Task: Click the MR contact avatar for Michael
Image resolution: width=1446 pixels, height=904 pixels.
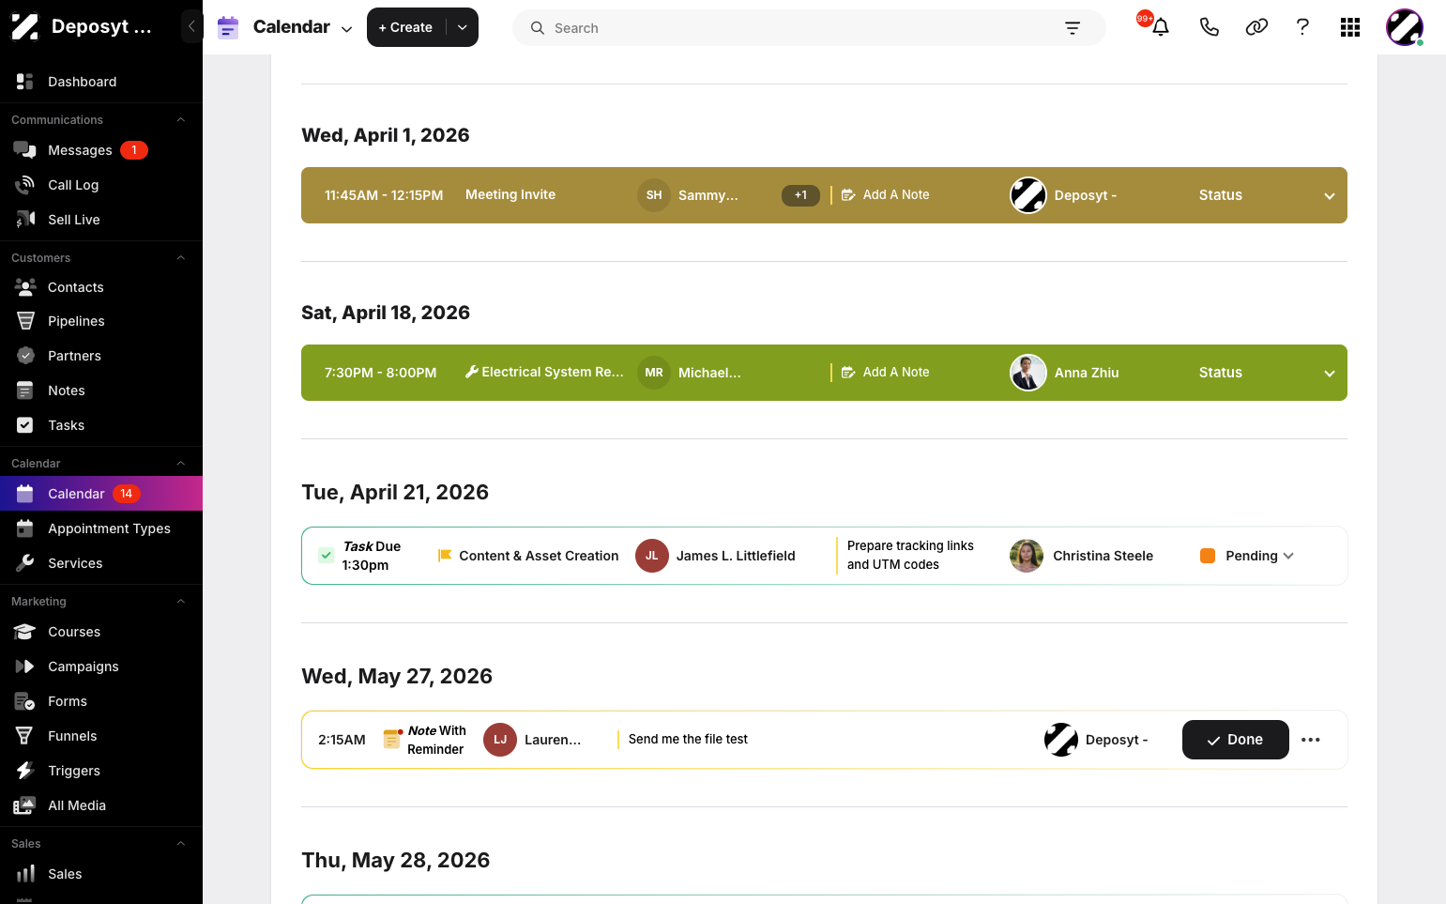Action: [654, 373]
